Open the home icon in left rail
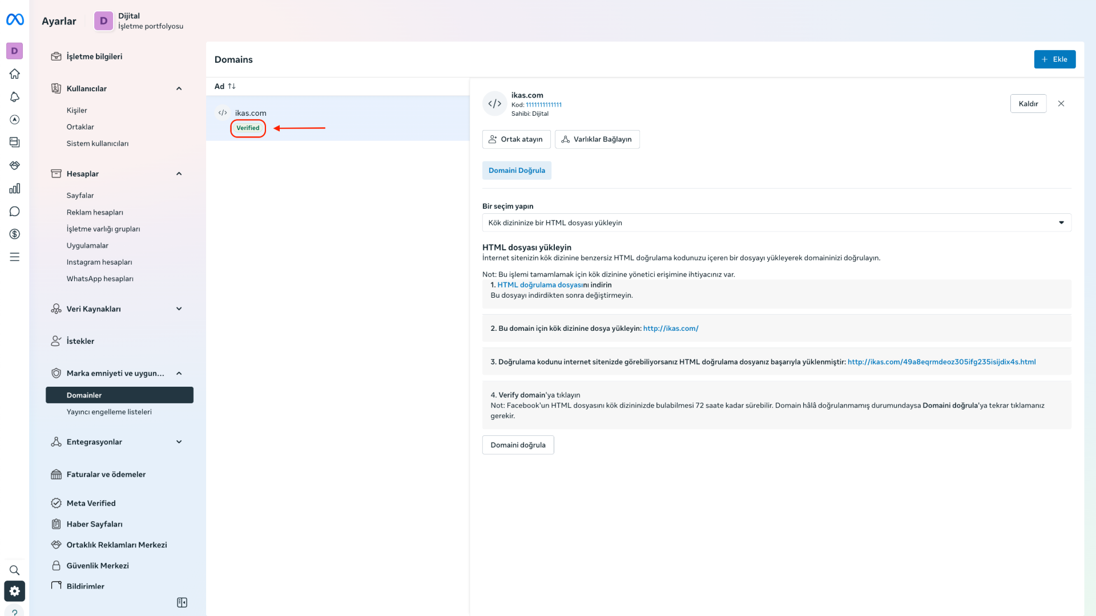 (x=15, y=74)
